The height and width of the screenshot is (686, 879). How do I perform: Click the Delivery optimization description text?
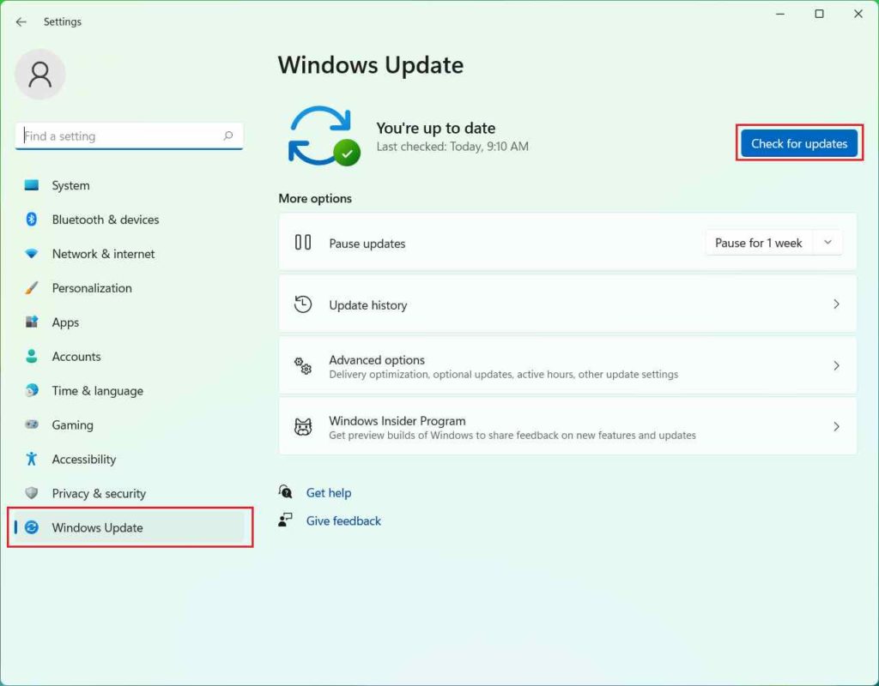[x=503, y=374]
